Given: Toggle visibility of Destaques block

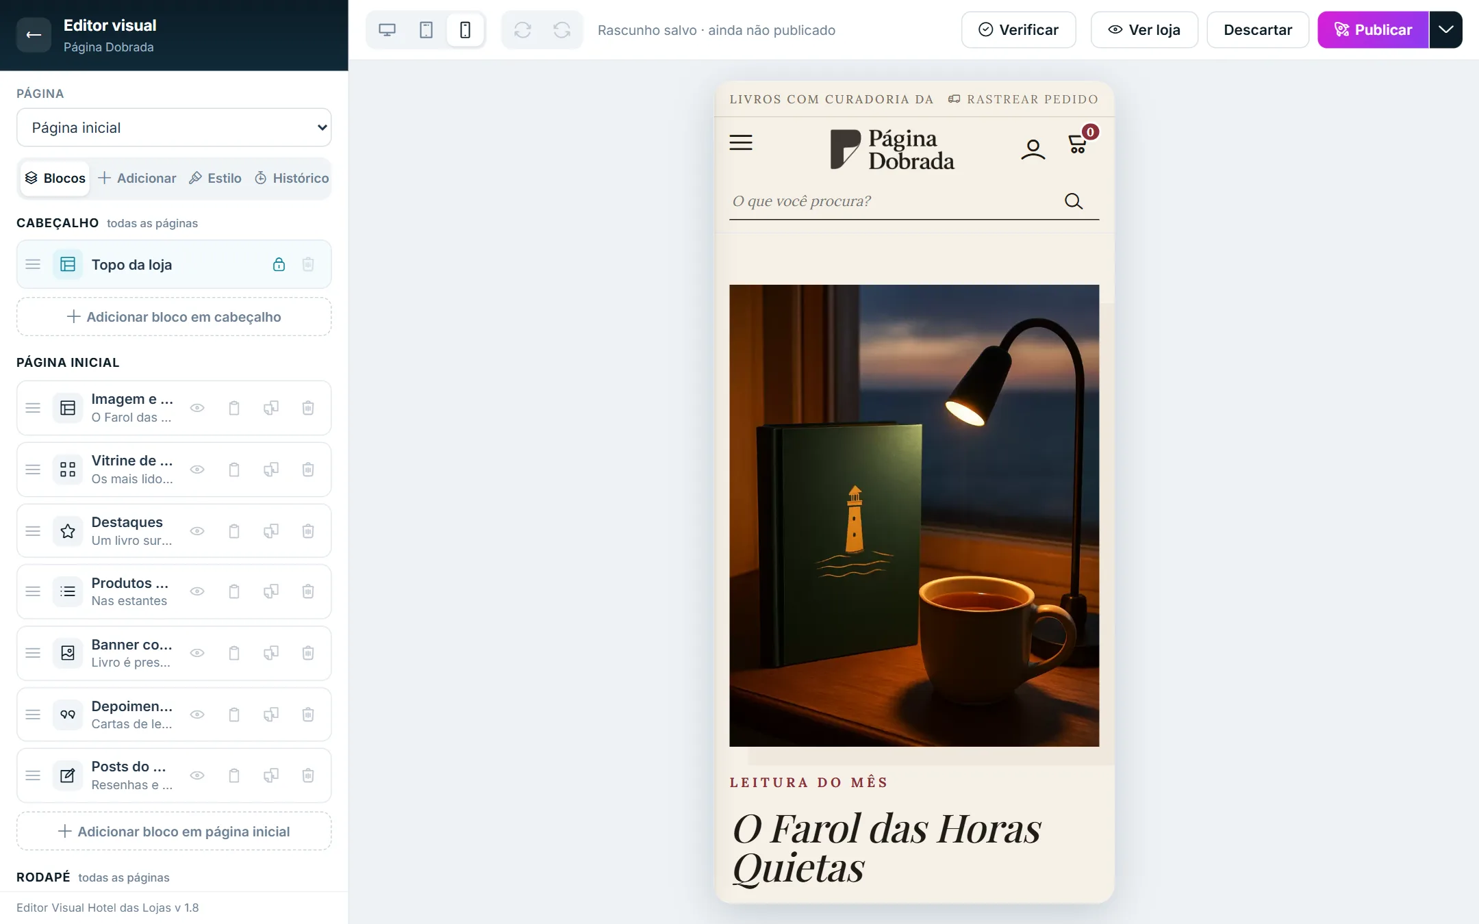Looking at the screenshot, I should (x=197, y=531).
